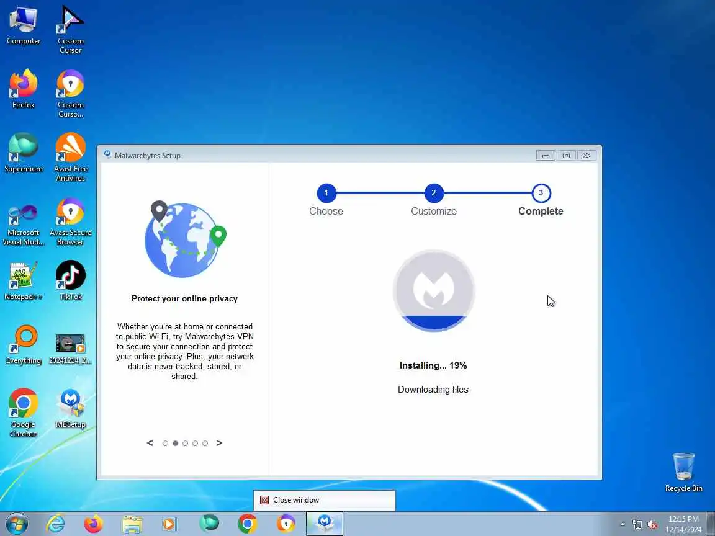Click the Malwarebytes Setup title bar icon
Viewport: 715px width, 536px height.
click(x=107, y=155)
